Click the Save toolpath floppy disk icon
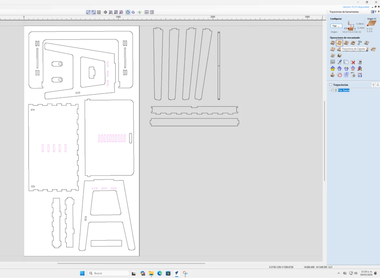The width and height of the screenshot is (380, 278). tap(360, 75)
